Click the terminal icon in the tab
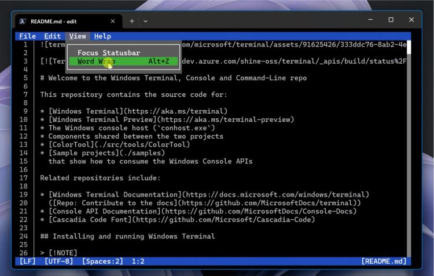Image resolution: width=434 pixels, height=276 pixels. (x=23, y=21)
